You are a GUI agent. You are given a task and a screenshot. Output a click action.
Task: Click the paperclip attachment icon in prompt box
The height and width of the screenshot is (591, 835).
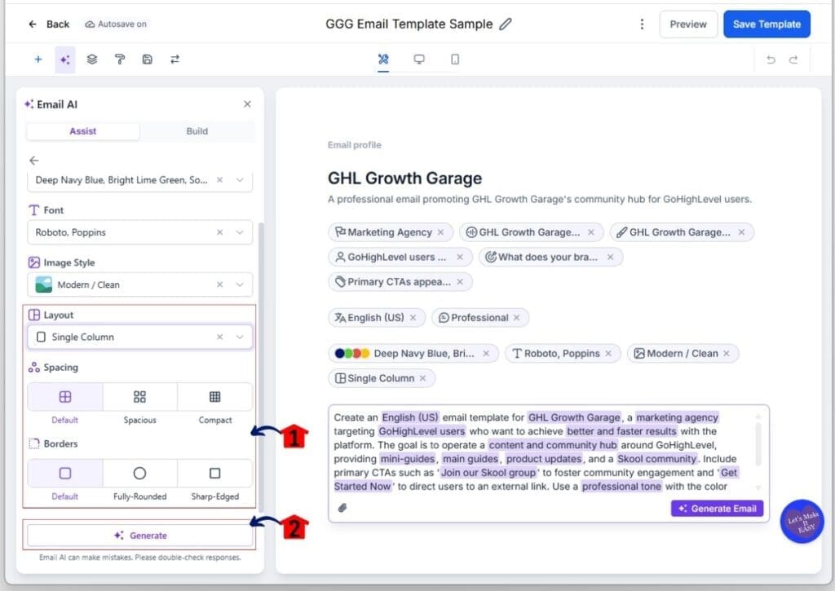point(343,508)
